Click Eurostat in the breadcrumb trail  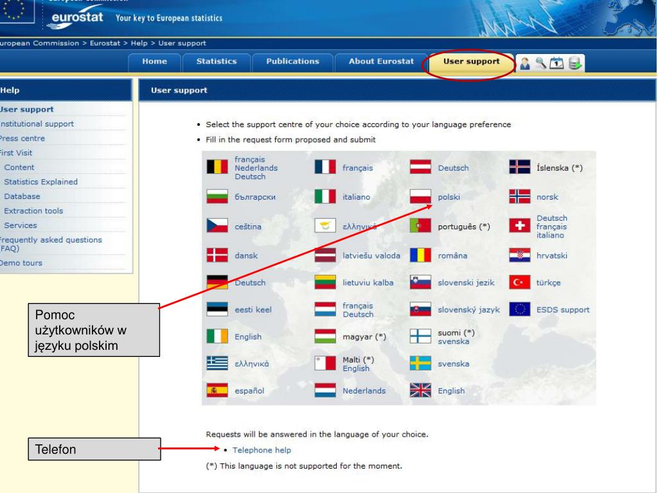coord(105,43)
